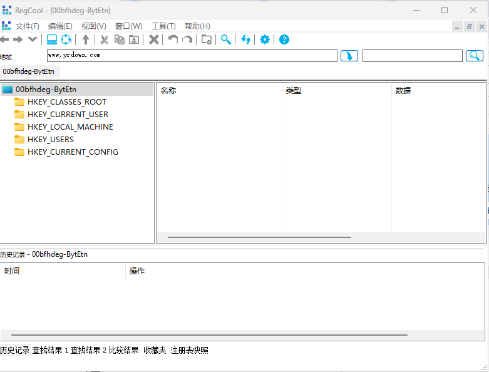Screen dimensions: 489x372
Task: Click the 时间 column header
Action: [63, 271]
